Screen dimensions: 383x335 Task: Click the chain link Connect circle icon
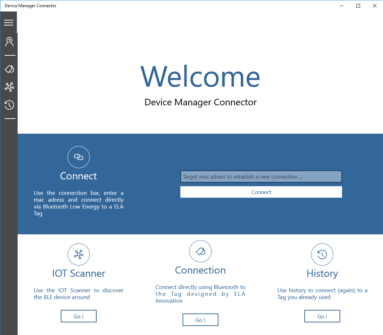(79, 157)
